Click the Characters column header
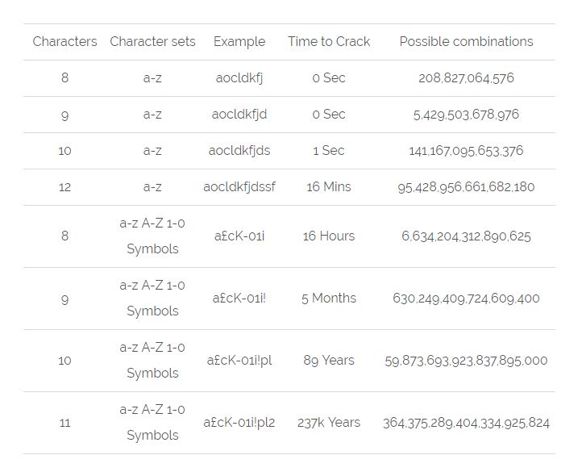This screenshot has height=476, width=582. (64, 41)
